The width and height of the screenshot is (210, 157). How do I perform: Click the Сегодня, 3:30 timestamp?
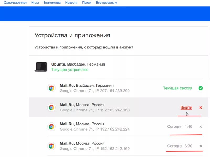click(x=180, y=146)
